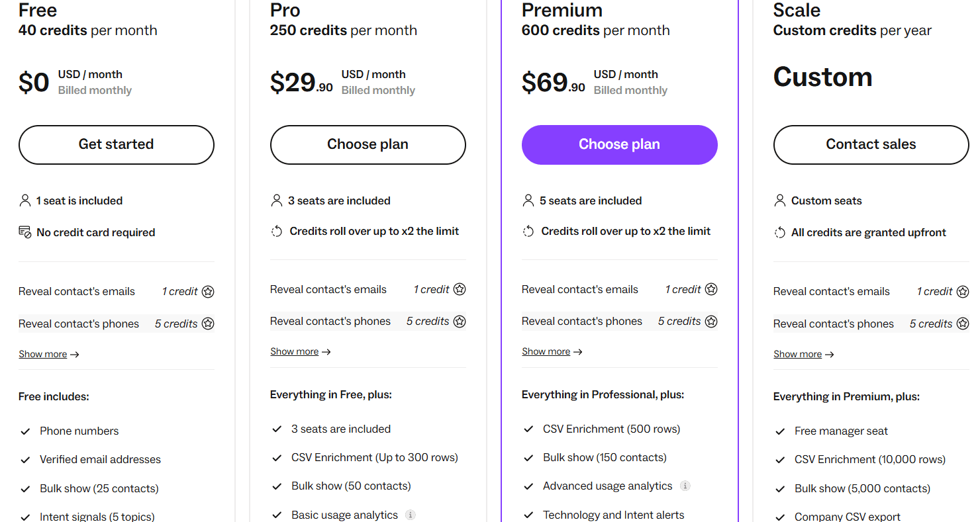Expand "Show more" on the Pro plan
Viewport: 980px width, 522px height.
pyautogui.click(x=295, y=351)
